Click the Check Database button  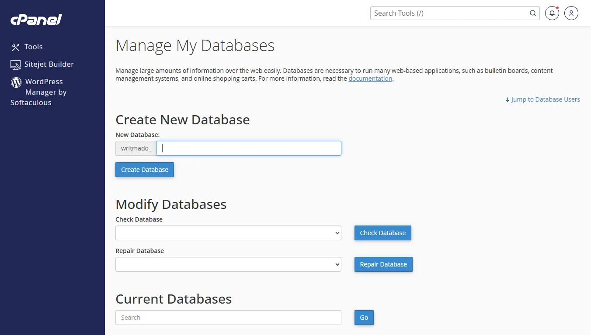click(x=383, y=233)
